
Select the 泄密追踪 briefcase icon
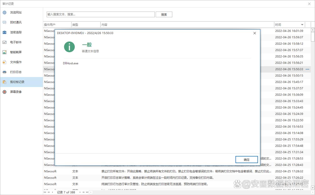5,32
